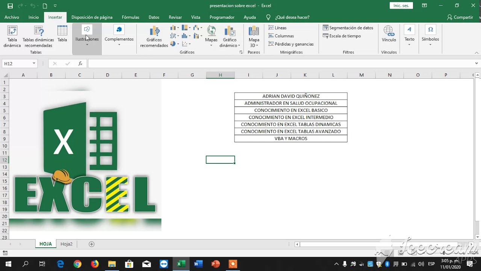Insert a column or bar chart
The image size is (481, 271).
pyautogui.click(x=174, y=28)
